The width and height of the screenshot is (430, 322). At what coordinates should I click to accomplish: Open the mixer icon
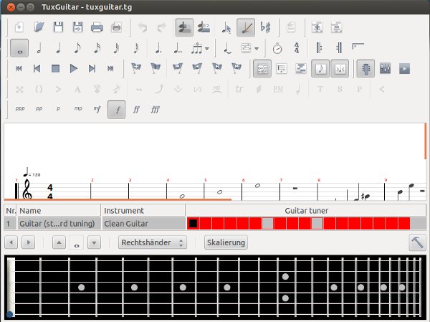point(385,68)
